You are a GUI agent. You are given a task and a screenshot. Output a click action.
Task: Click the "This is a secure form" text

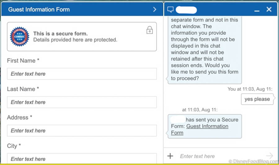pyautogui.click(x=60, y=34)
